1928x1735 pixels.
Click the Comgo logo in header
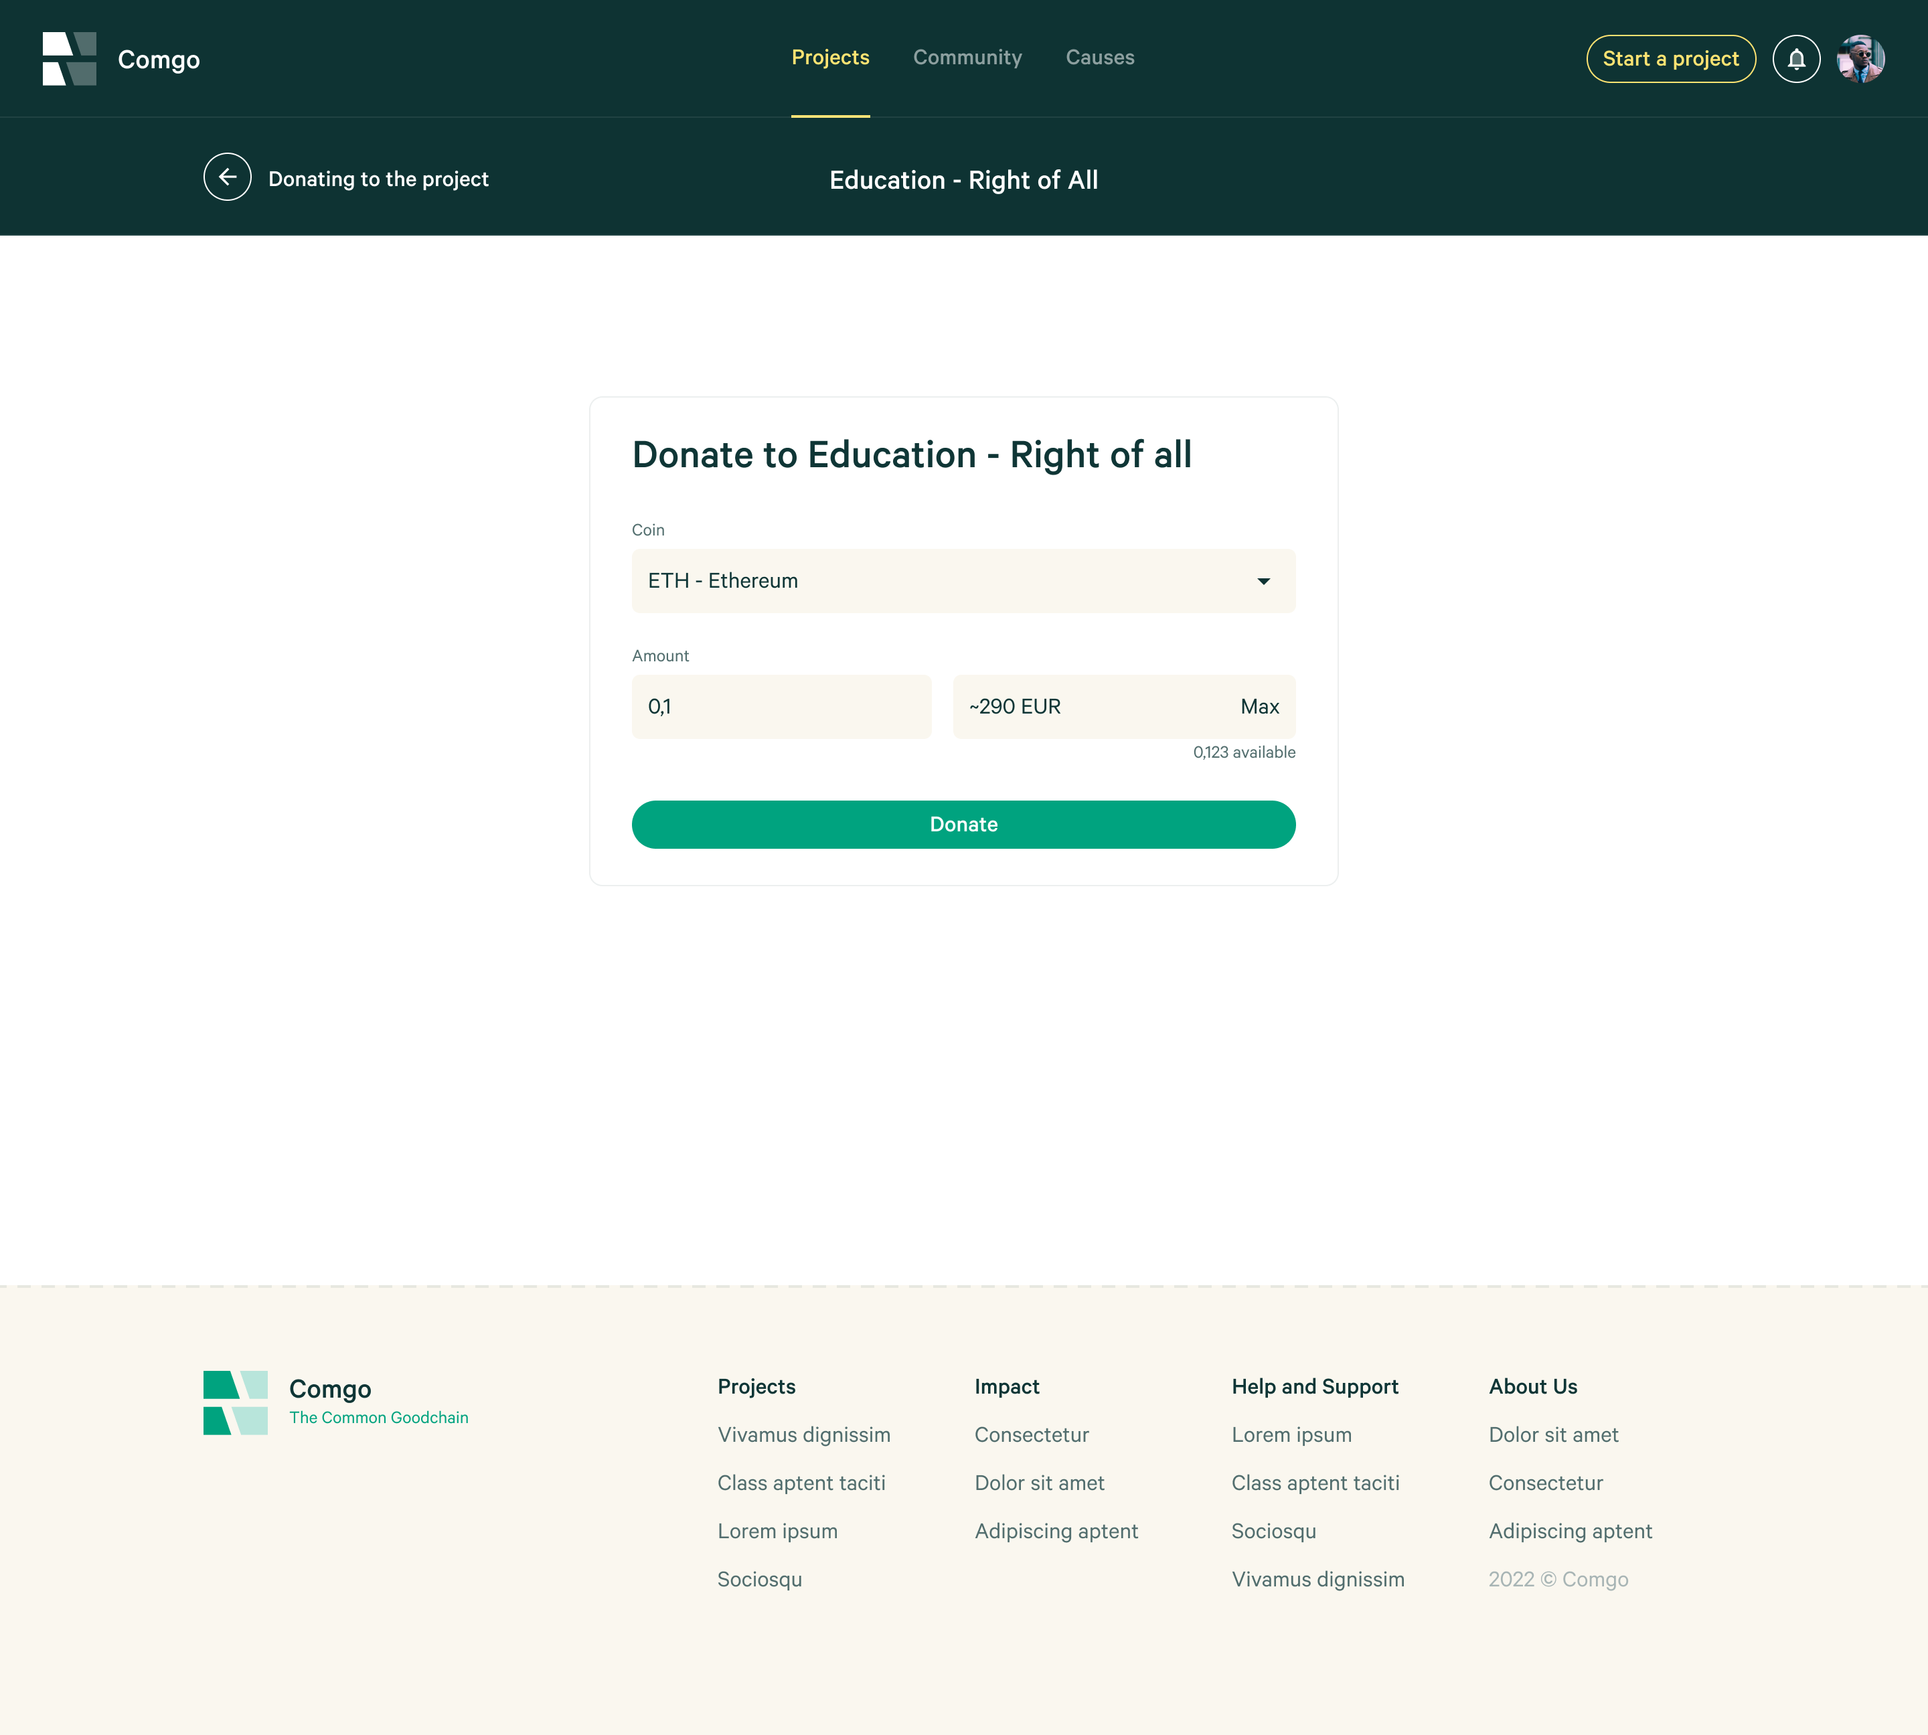click(x=70, y=59)
